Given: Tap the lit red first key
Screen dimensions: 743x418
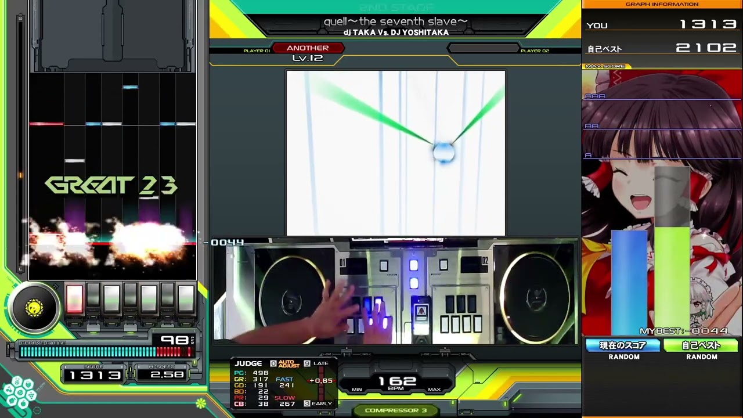Looking at the screenshot, I should click(x=74, y=299).
